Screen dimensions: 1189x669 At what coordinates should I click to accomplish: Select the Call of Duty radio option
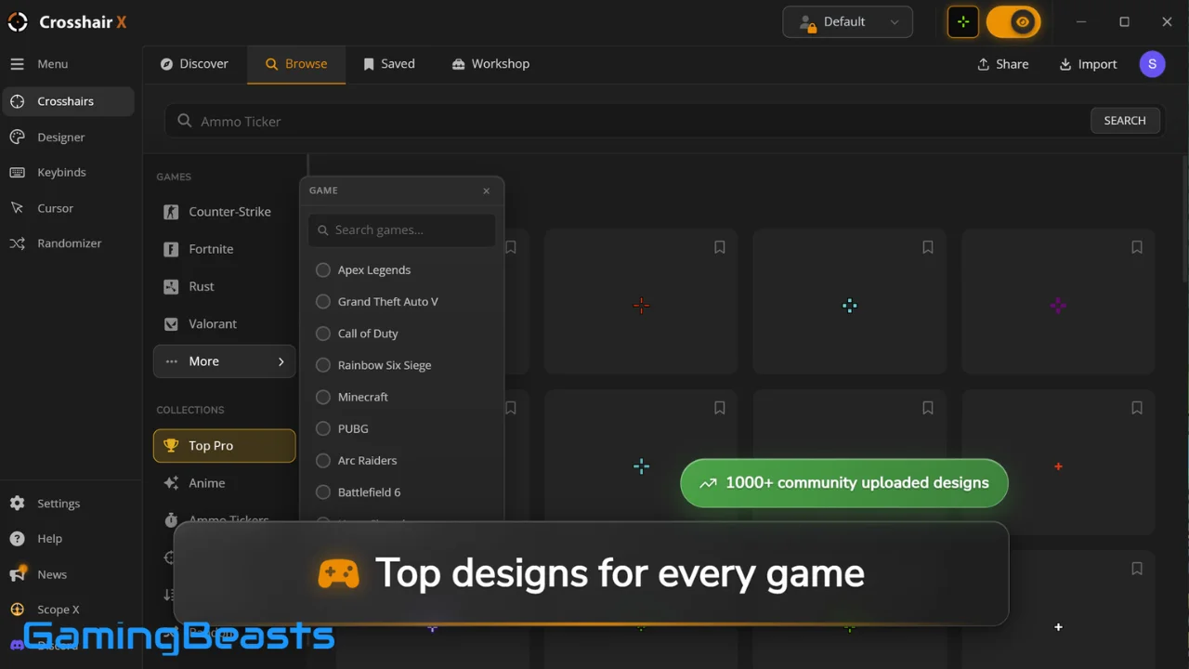tap(323, 334)
